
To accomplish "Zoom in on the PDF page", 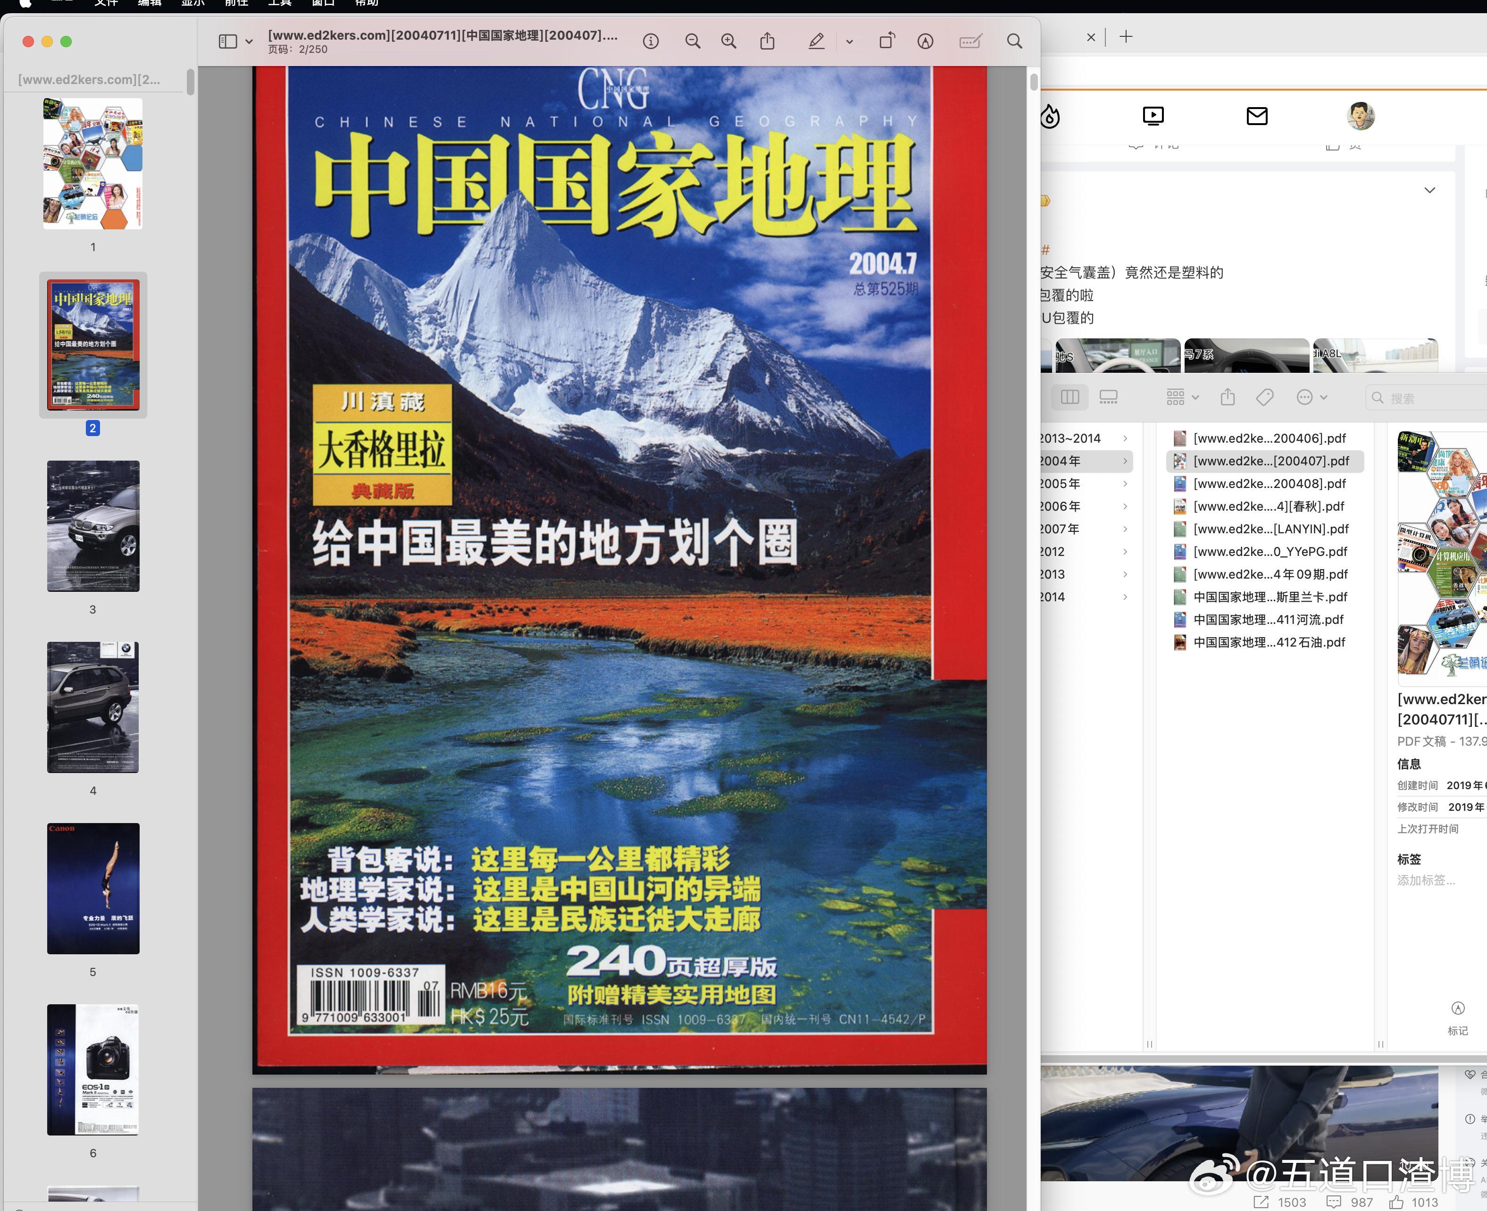I will pos(729,41).
